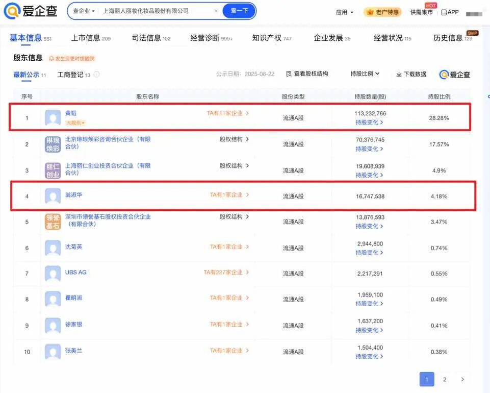
Task: Click 持股变化 under 黄韬's share count
Action: tap(368, 122)
